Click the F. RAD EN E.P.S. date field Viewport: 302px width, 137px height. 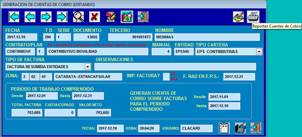click(239, 77)
